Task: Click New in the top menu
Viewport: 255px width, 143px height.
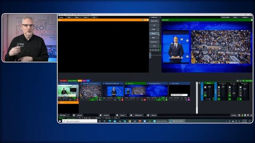Action: point(69,17)
